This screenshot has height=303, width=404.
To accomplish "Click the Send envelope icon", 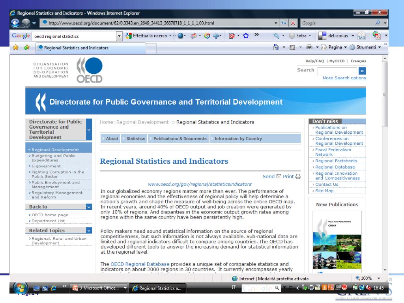I will coord(279,176).
